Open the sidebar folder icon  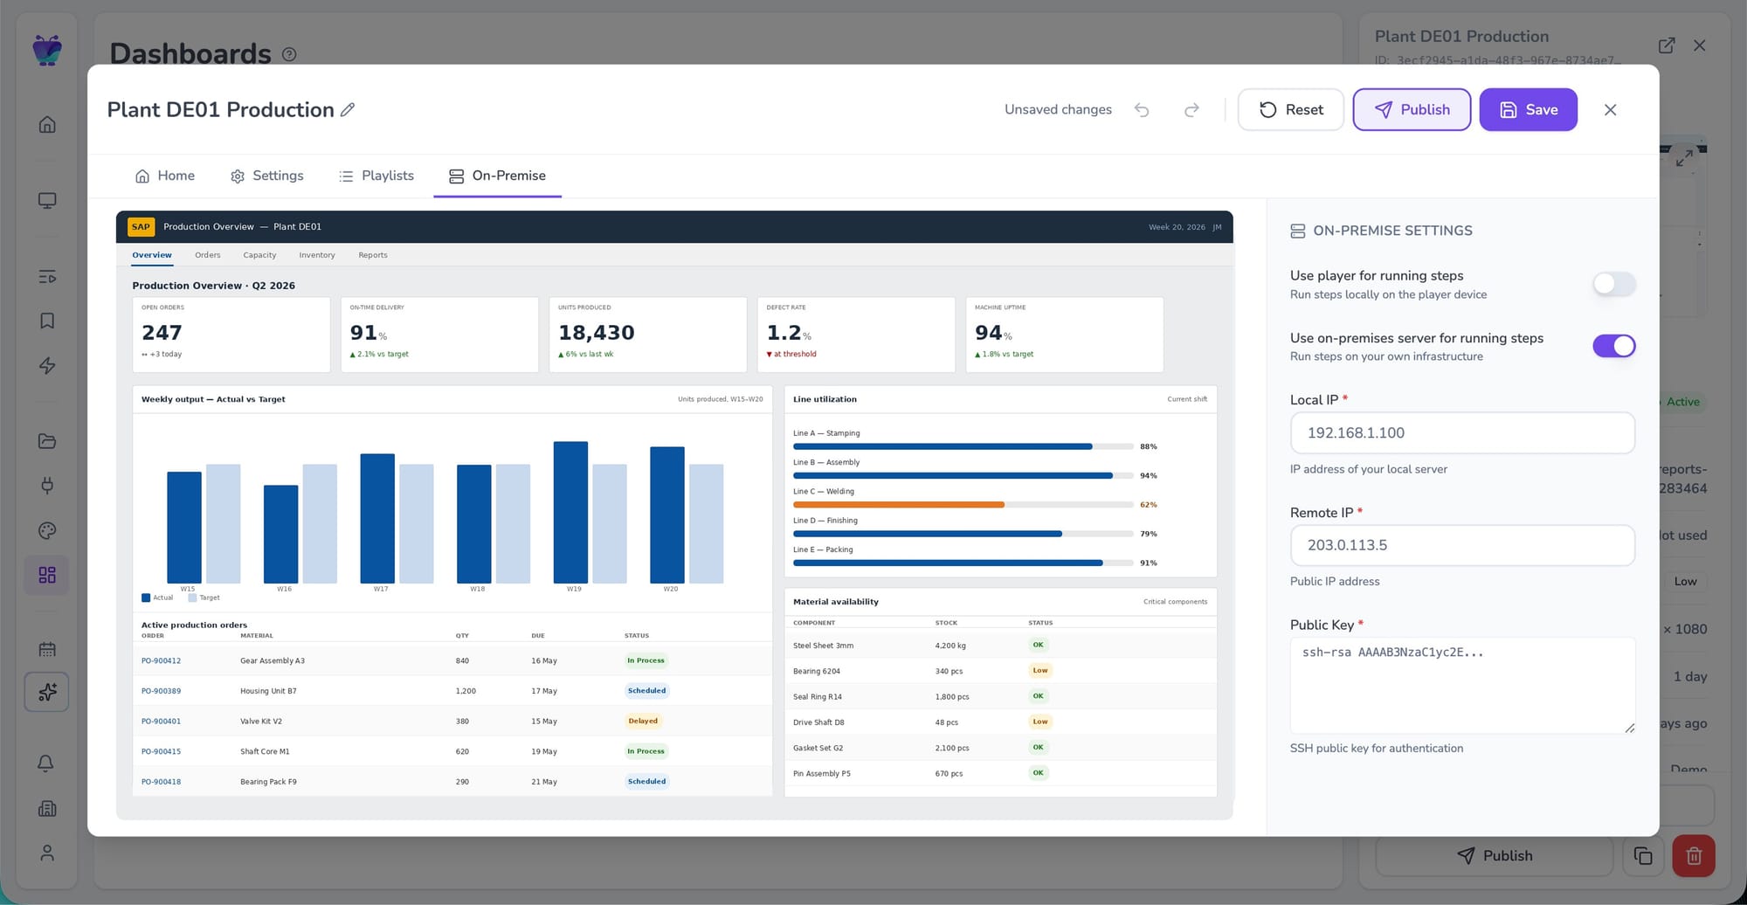(x=47, y=441)
